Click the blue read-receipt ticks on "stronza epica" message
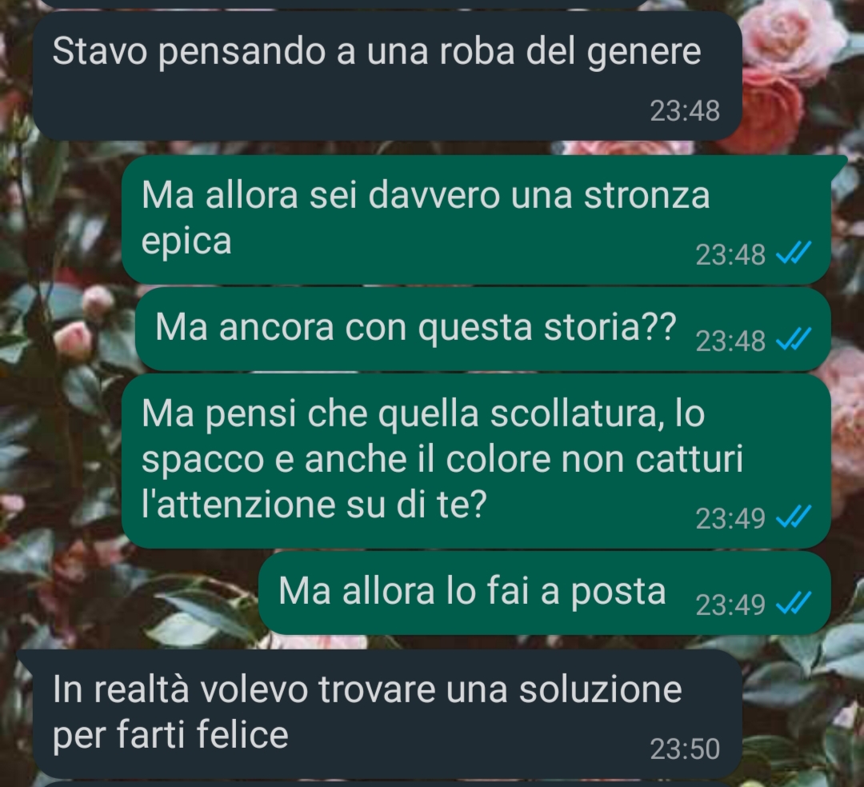 (794, 254)
